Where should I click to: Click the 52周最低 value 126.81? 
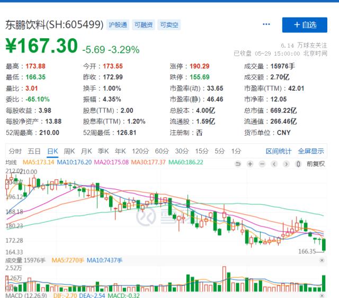pos(127,133)
